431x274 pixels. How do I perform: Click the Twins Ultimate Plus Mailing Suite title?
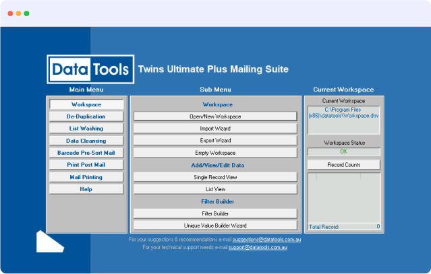click(x=213, y=69)
